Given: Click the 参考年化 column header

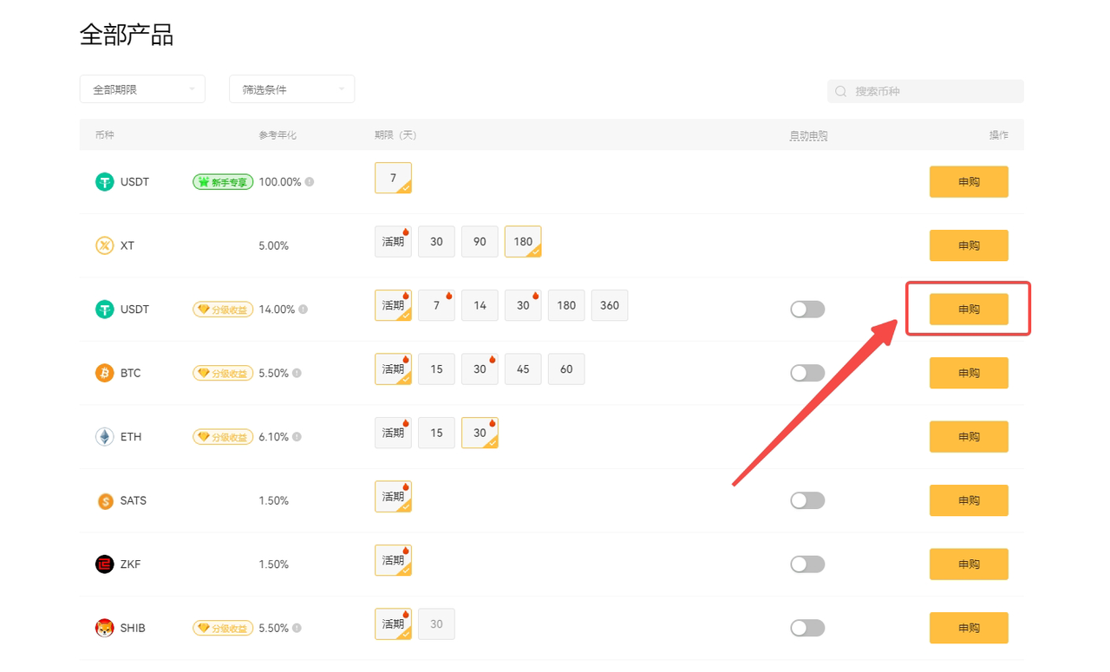Looking at the screenshot, I should point(277,135).
